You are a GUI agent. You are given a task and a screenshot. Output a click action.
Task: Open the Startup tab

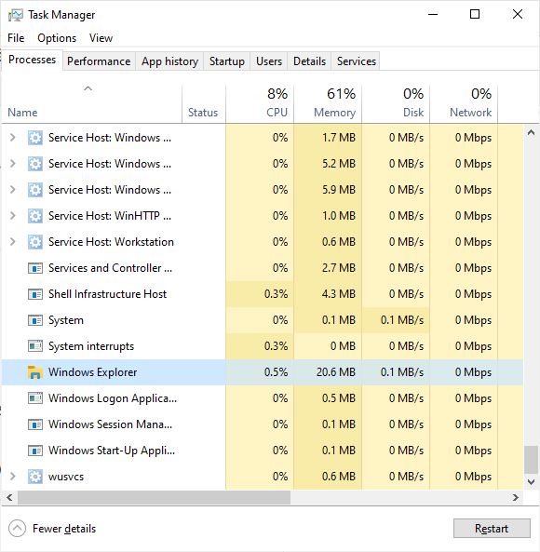[226, 61]
